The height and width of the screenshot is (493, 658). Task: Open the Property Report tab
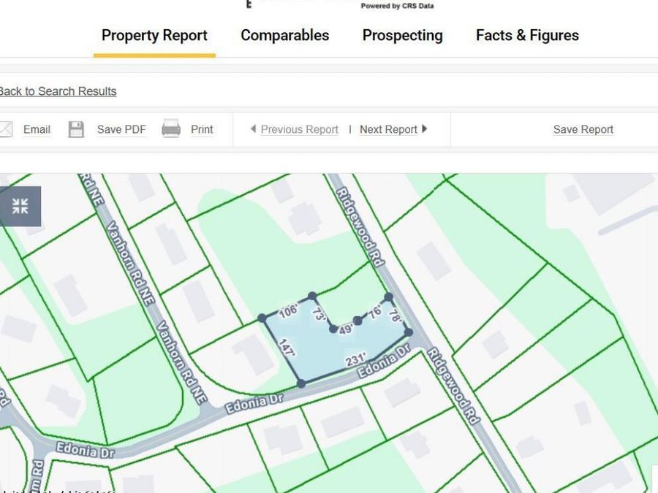pyautogui.click(x=154, y=35)
